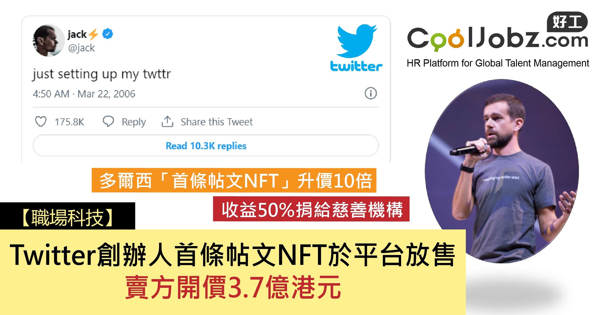
Task: Click the Reply label
Action: (134, 122)
